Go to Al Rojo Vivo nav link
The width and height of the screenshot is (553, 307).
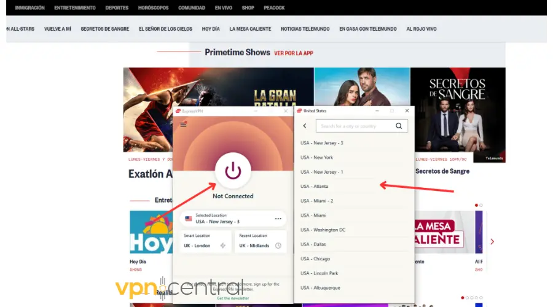[x=422, y=29]
